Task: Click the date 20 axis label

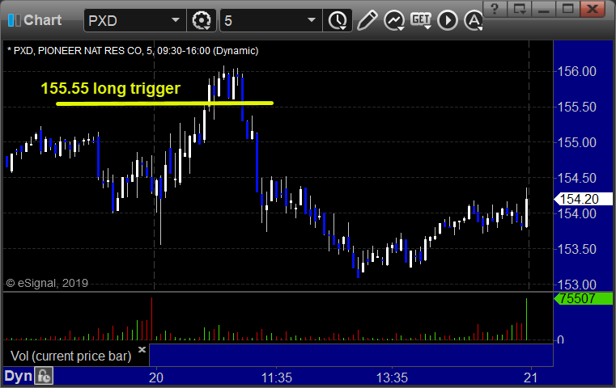Action: click(x=156, y=377)
